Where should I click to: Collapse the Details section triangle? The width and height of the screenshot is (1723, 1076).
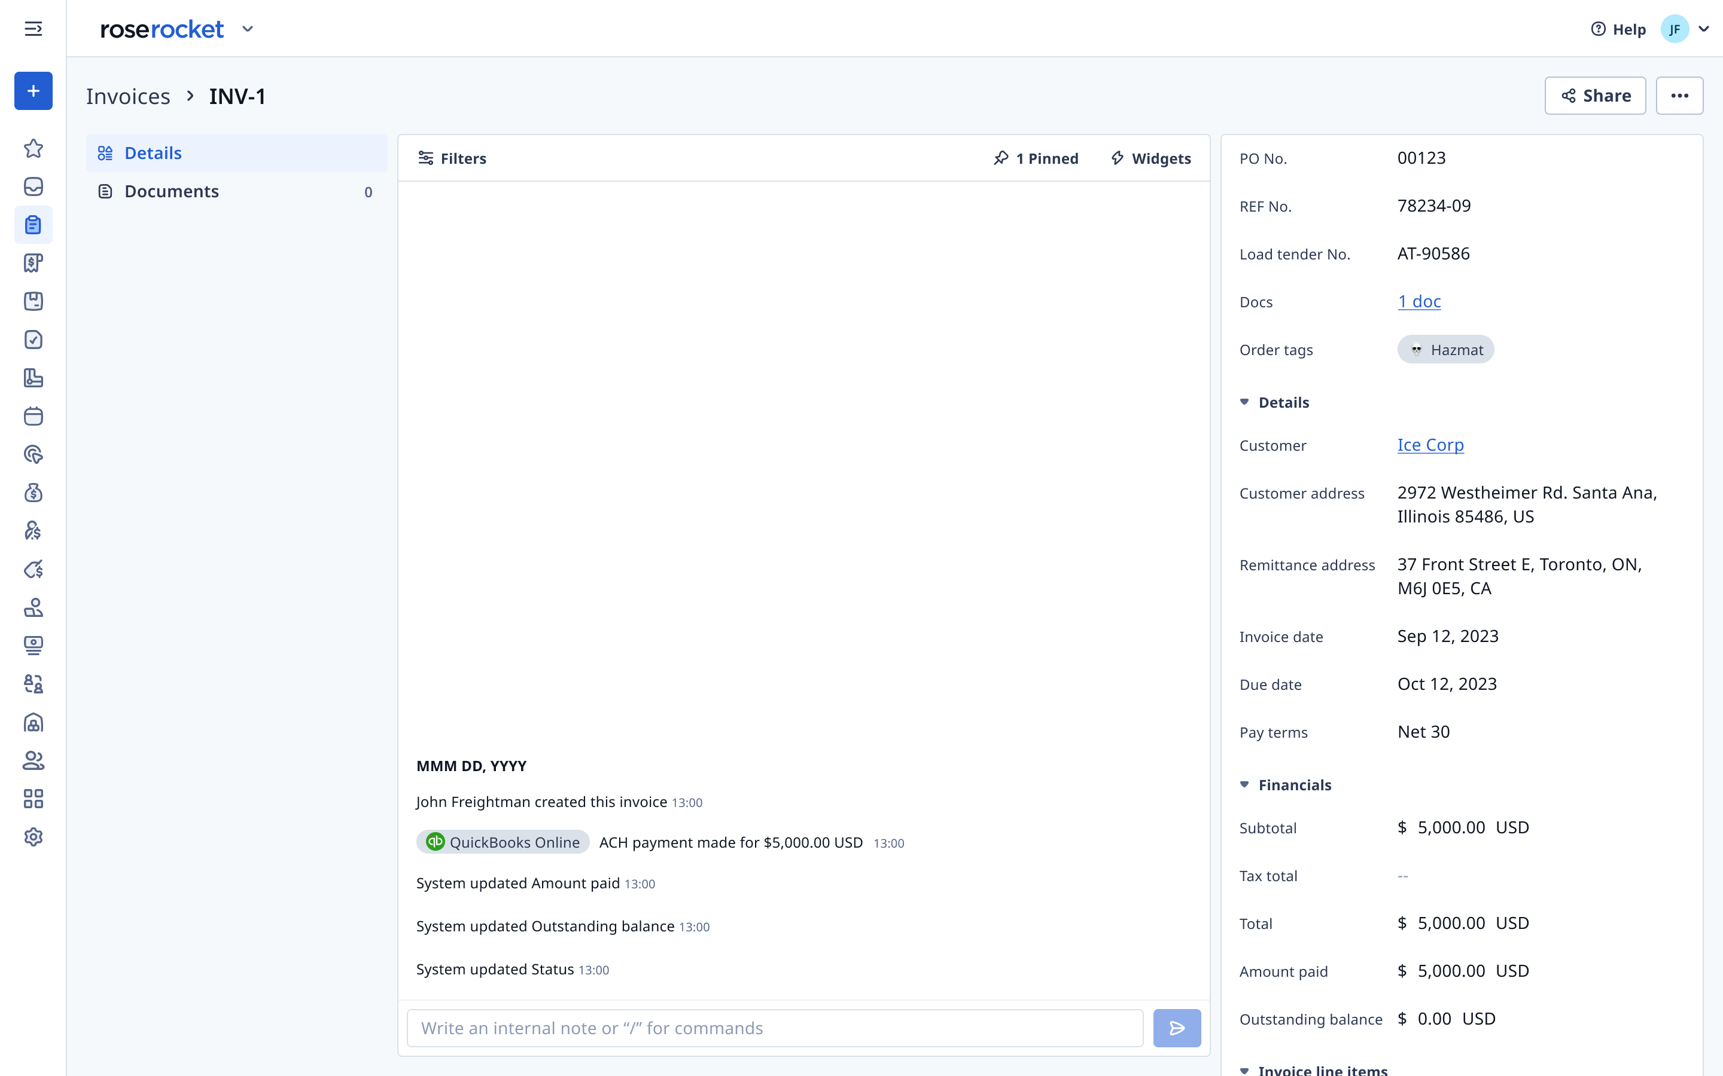pyautogui.click(x=1244, y=402)
